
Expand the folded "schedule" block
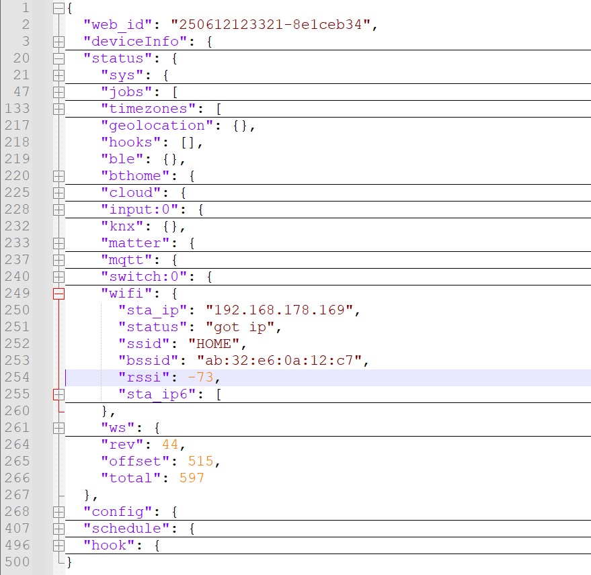coord(58,529)
